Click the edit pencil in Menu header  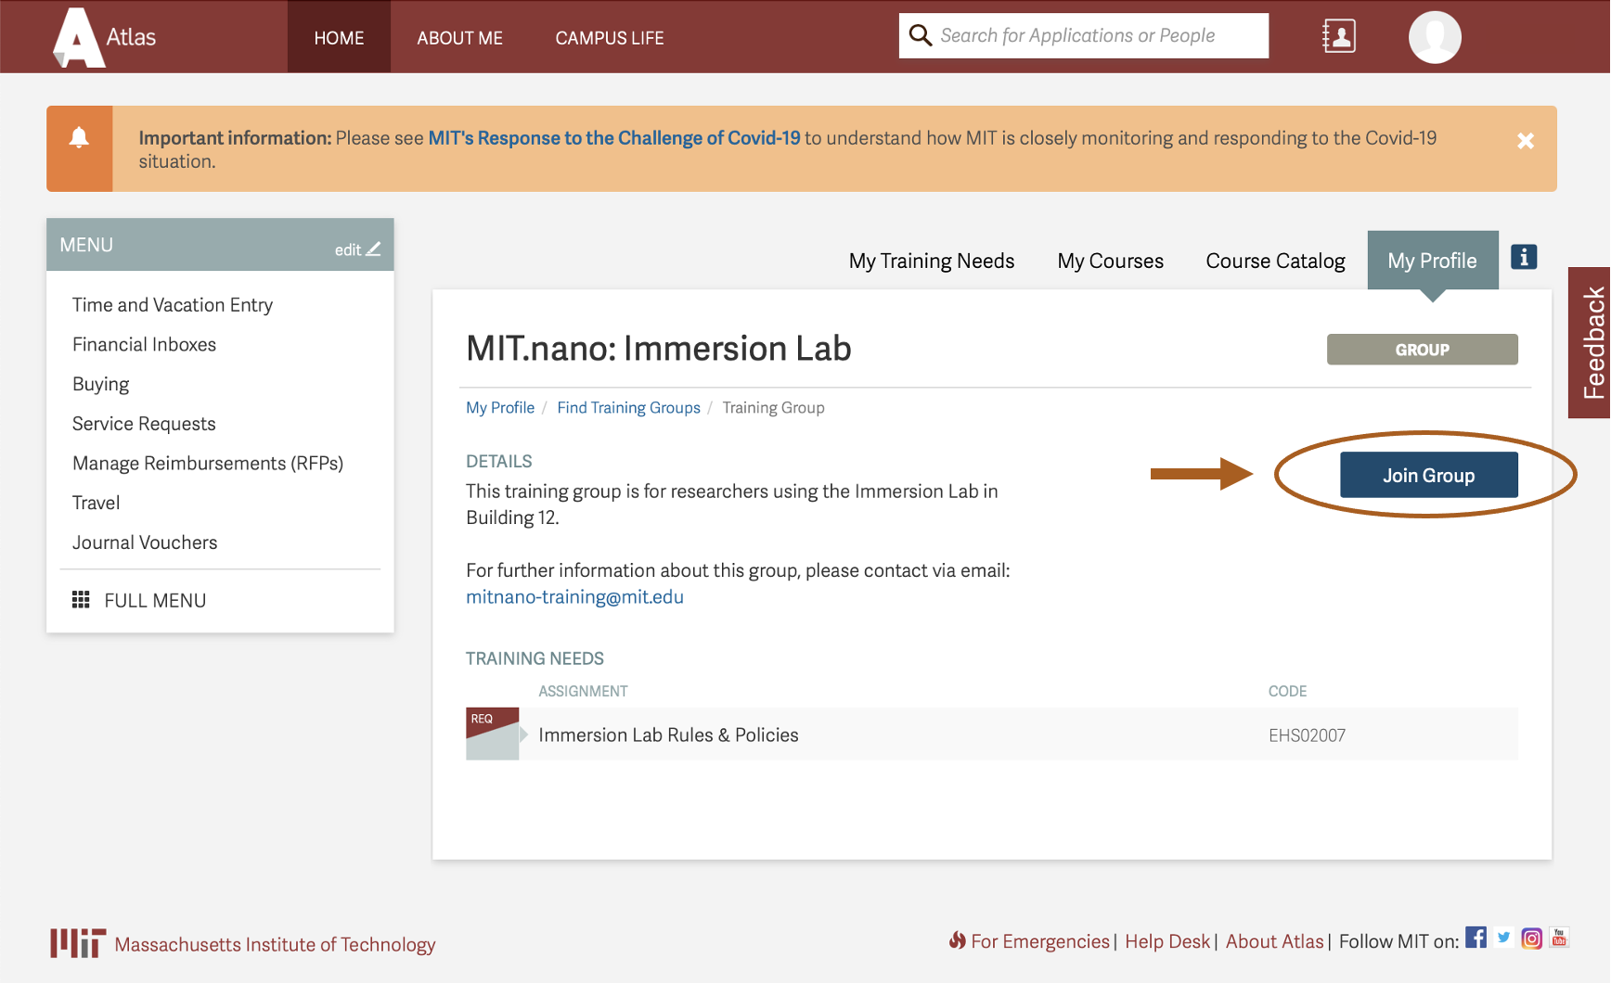358,249
